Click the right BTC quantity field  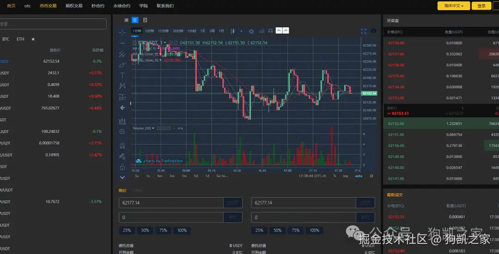[x=303, y=218]
